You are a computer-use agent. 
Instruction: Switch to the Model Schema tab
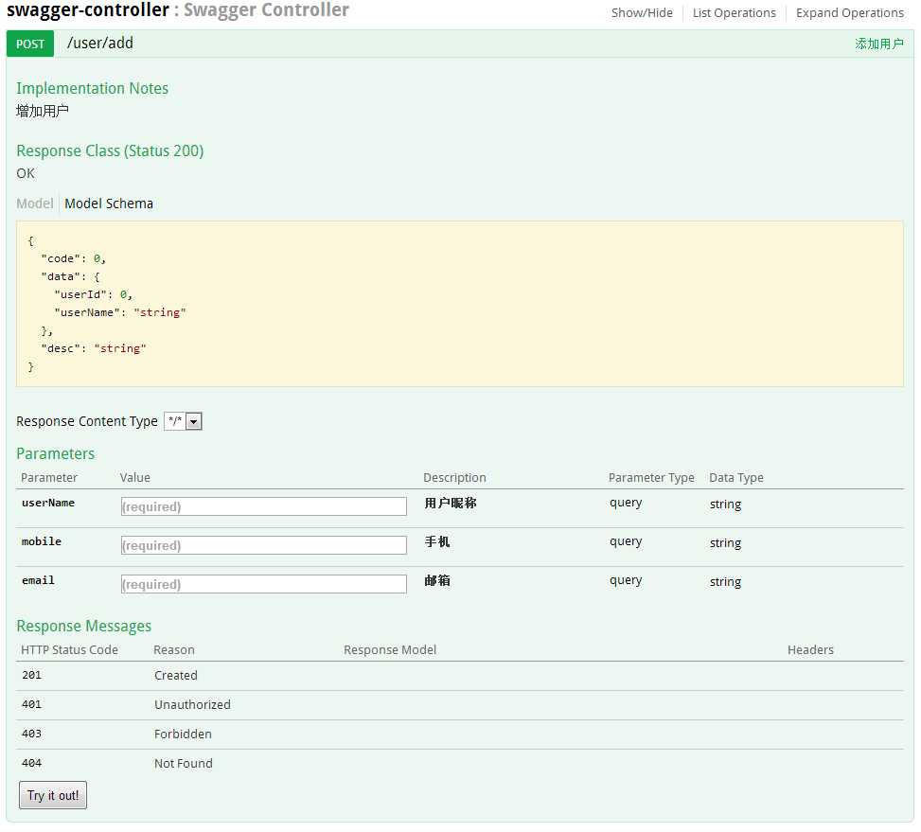(109, 204)
